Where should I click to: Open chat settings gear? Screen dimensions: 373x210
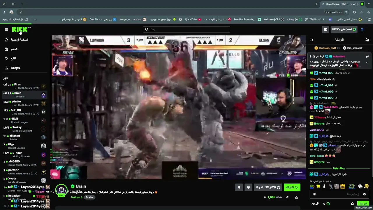[352, 204]
